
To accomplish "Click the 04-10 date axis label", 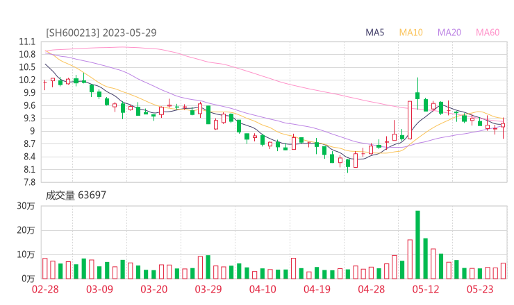I will tap(263, 289).
